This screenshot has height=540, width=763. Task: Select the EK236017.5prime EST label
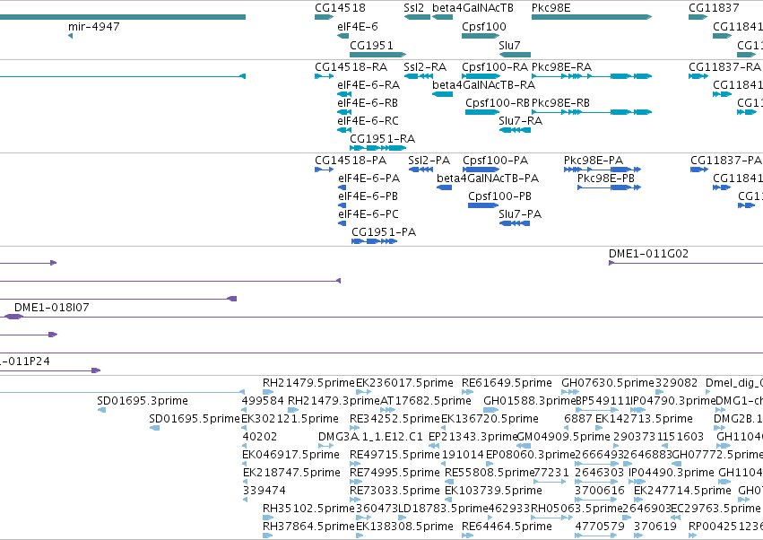[x=405, y=383]
